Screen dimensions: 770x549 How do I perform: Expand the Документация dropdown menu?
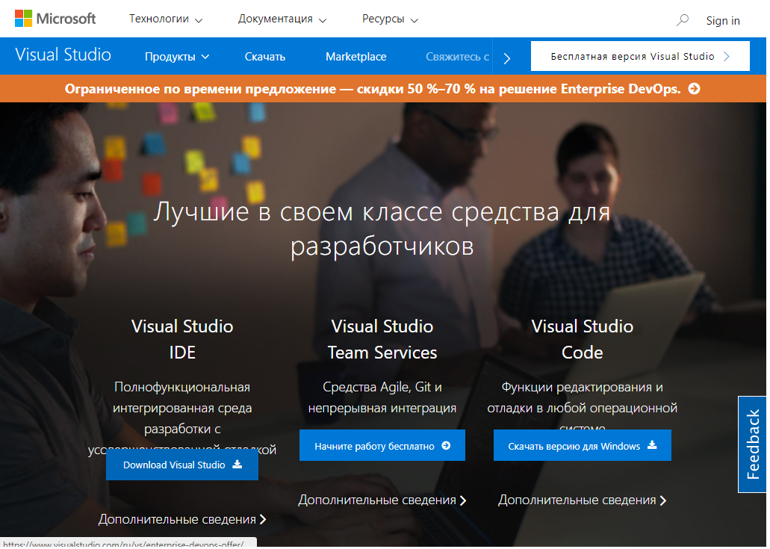282,19
